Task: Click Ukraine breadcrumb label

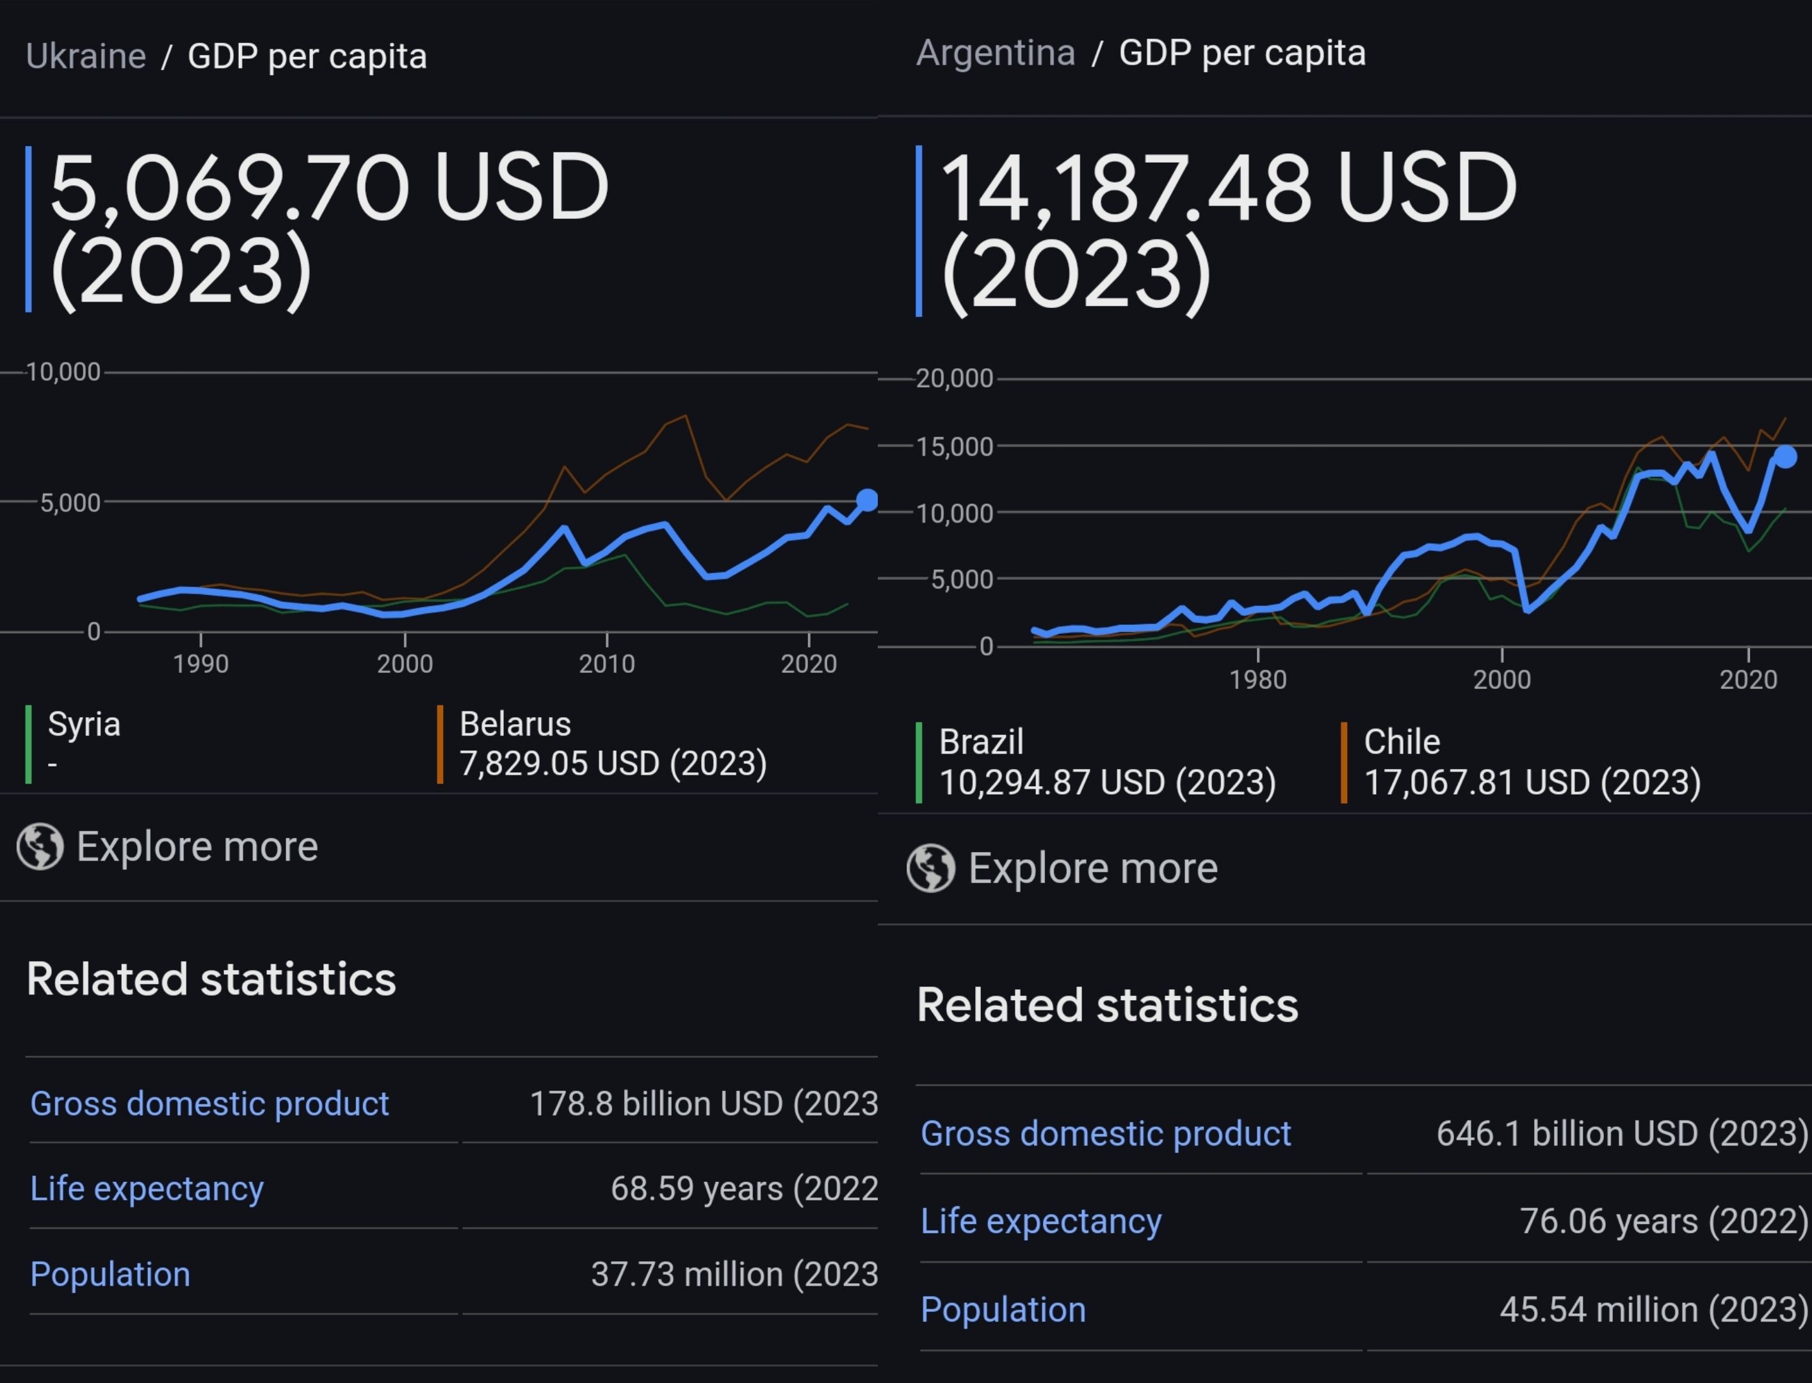Action: pos(86,56)
